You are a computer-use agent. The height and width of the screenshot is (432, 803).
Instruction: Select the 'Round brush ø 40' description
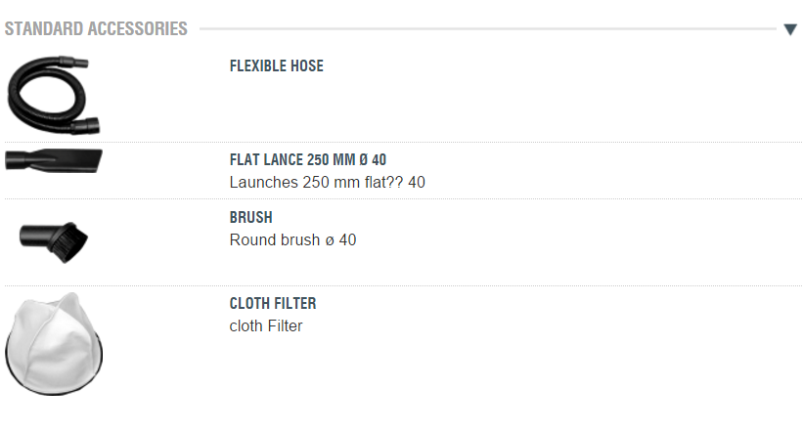[292, 240]
